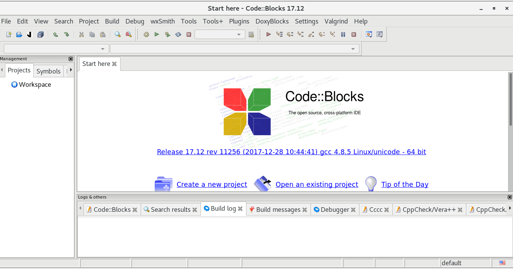Click the Save all files icon
This screenshot has width=513, height=269.
pyautogui.click(x=40, y=34)
